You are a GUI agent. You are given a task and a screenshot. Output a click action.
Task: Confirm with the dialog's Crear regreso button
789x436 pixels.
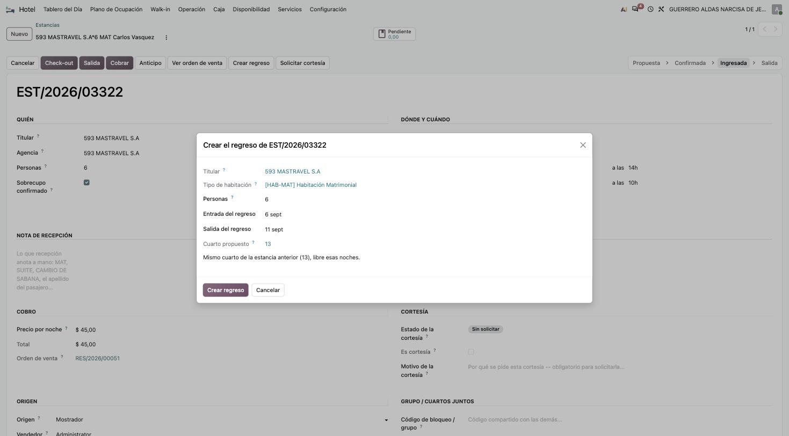(226, 290)
